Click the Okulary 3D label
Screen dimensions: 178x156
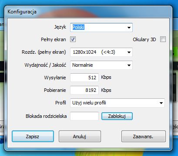tap(144, 39)
